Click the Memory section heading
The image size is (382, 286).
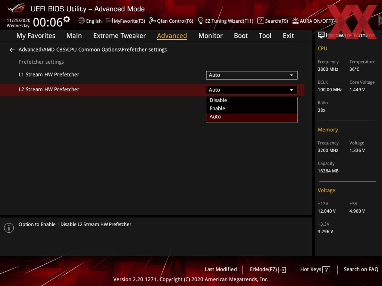point(328,130)
